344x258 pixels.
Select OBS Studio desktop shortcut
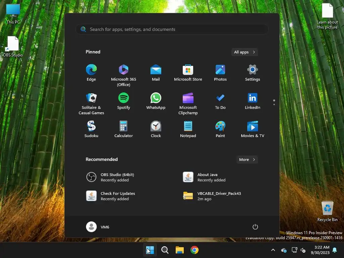pyautogui.click(x=13, y=46)
